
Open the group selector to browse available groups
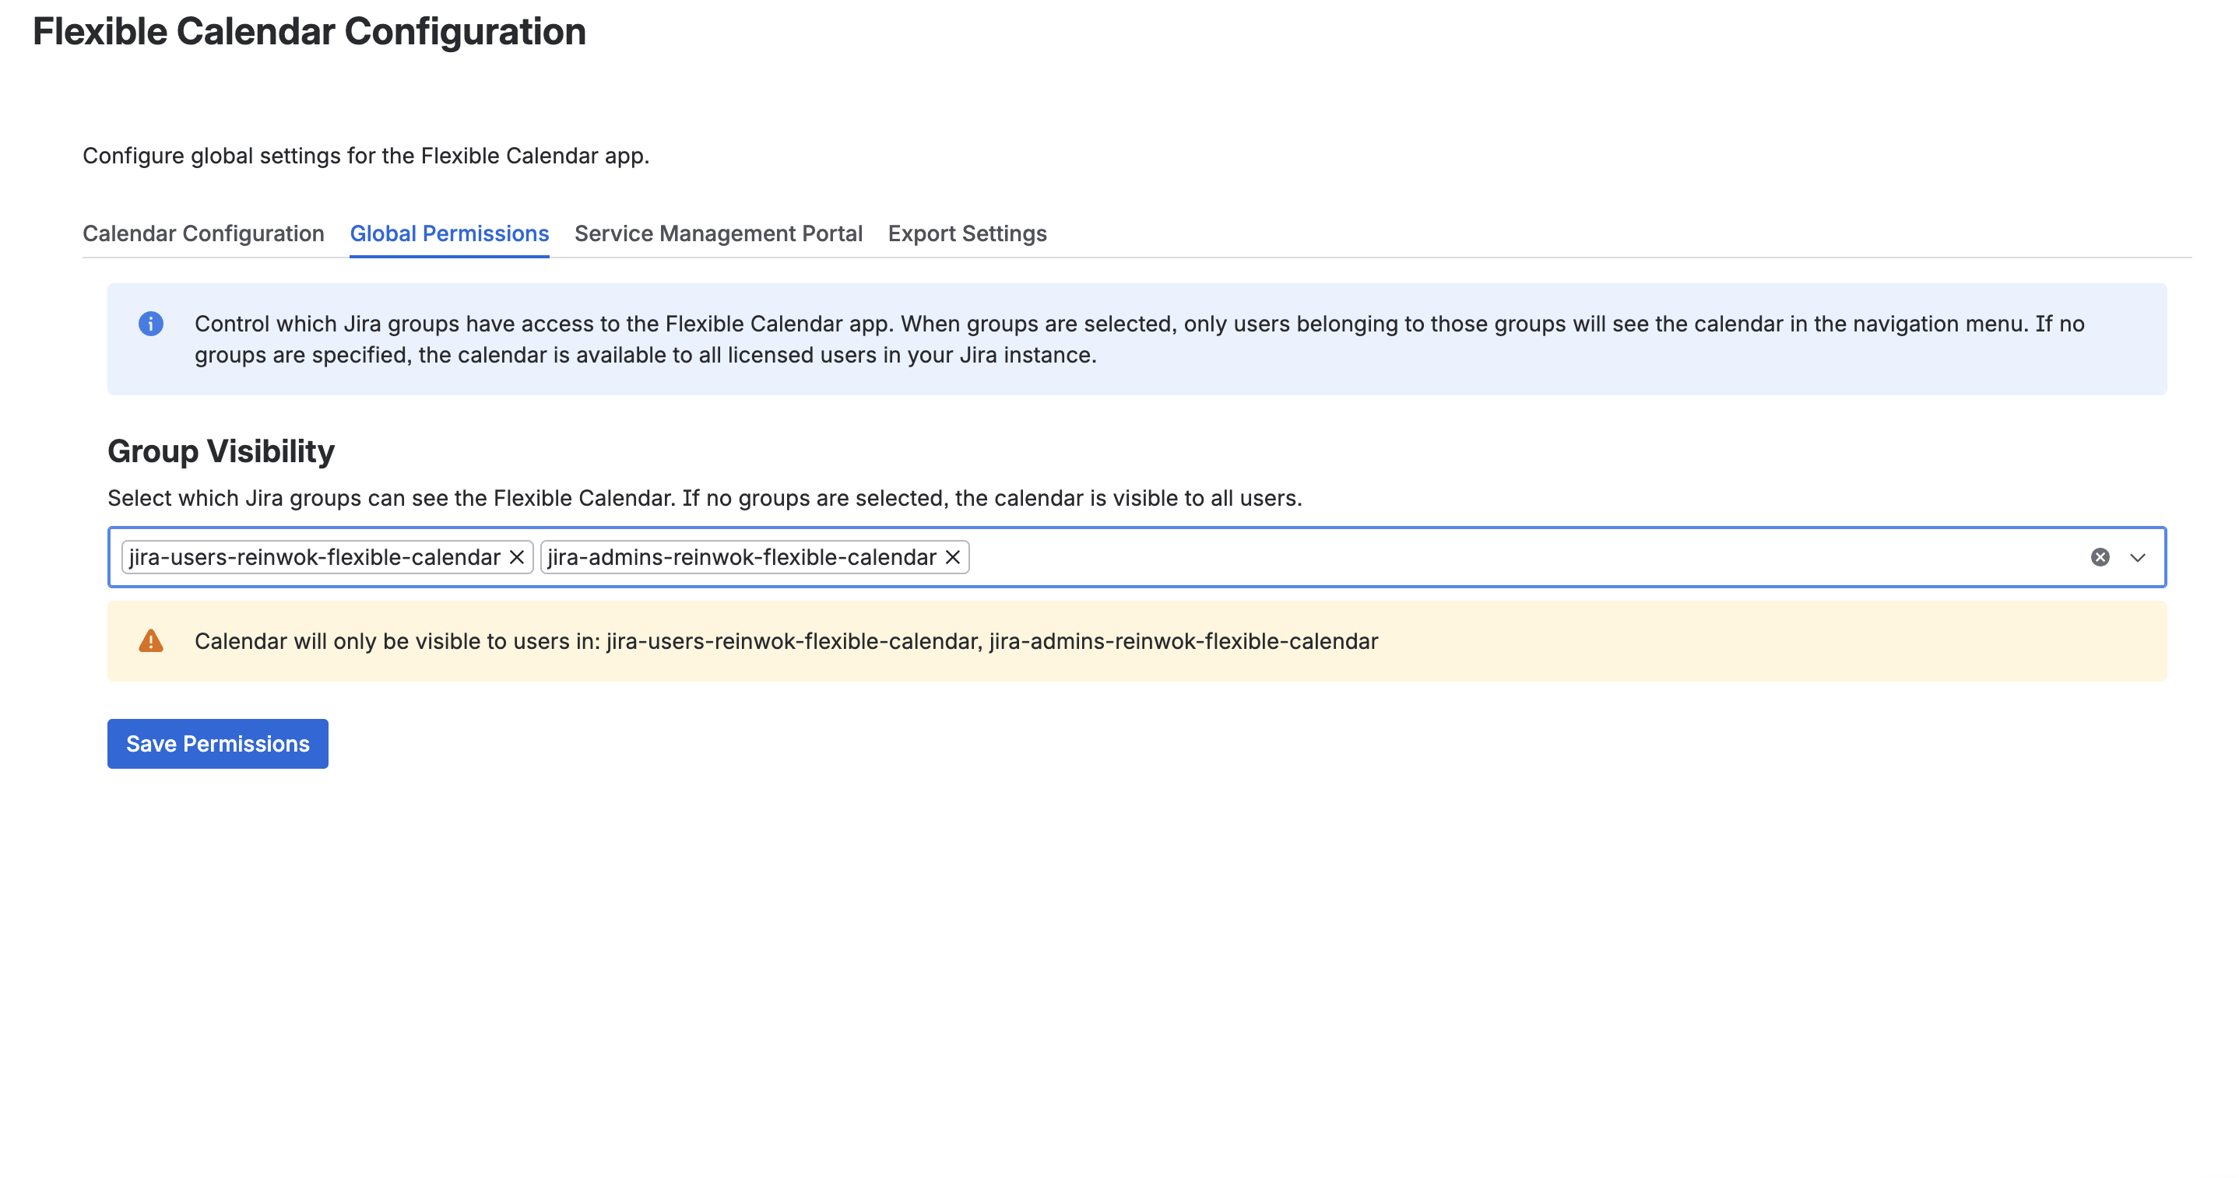pyautogui.click(x=2135, y=557)
